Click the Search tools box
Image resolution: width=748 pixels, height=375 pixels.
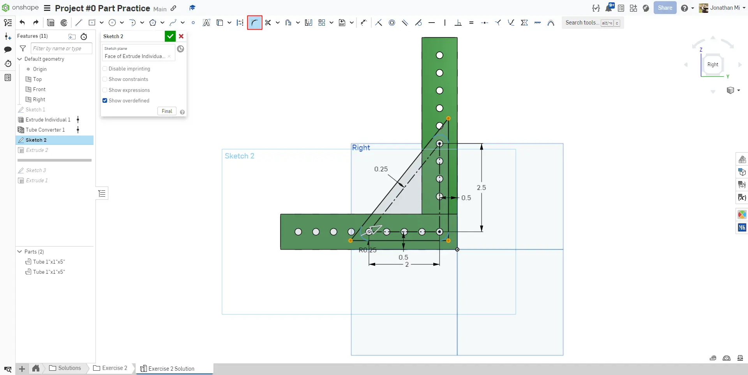pos(593,23)
